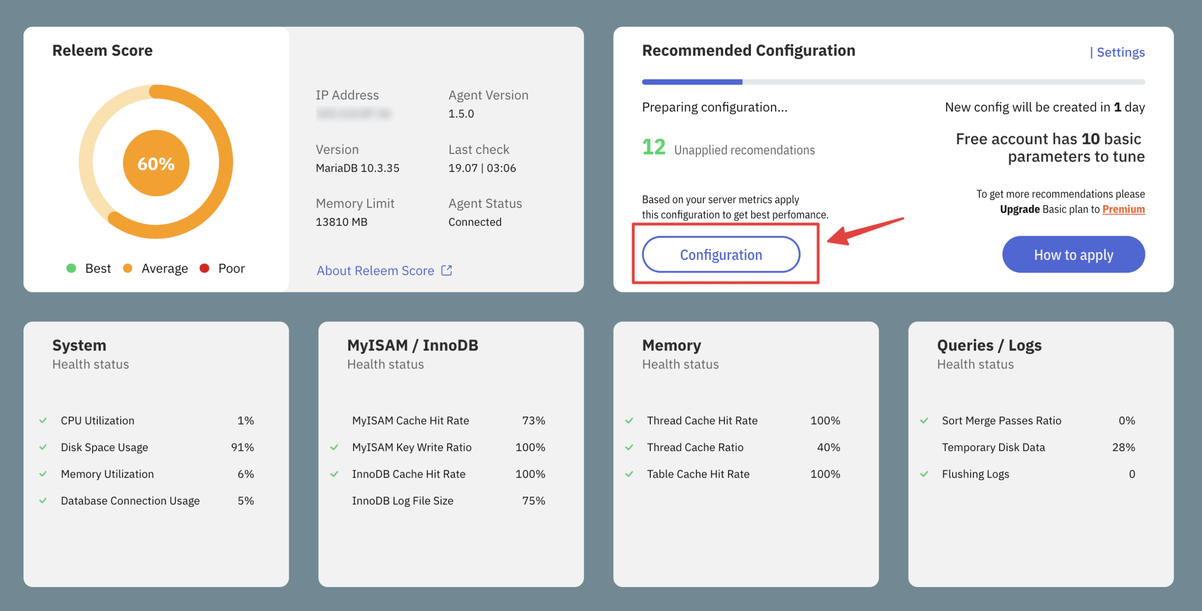Open the About Releem Score link

click(375, 271)
